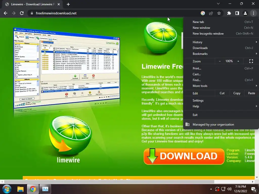Open the side panel icon

[237, 13]
